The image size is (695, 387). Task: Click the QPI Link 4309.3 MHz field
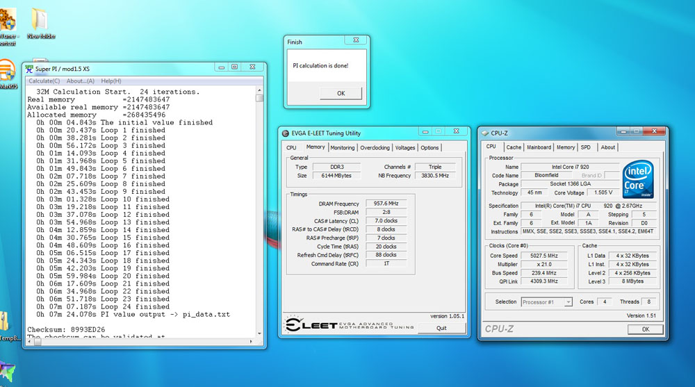point(544,281)
